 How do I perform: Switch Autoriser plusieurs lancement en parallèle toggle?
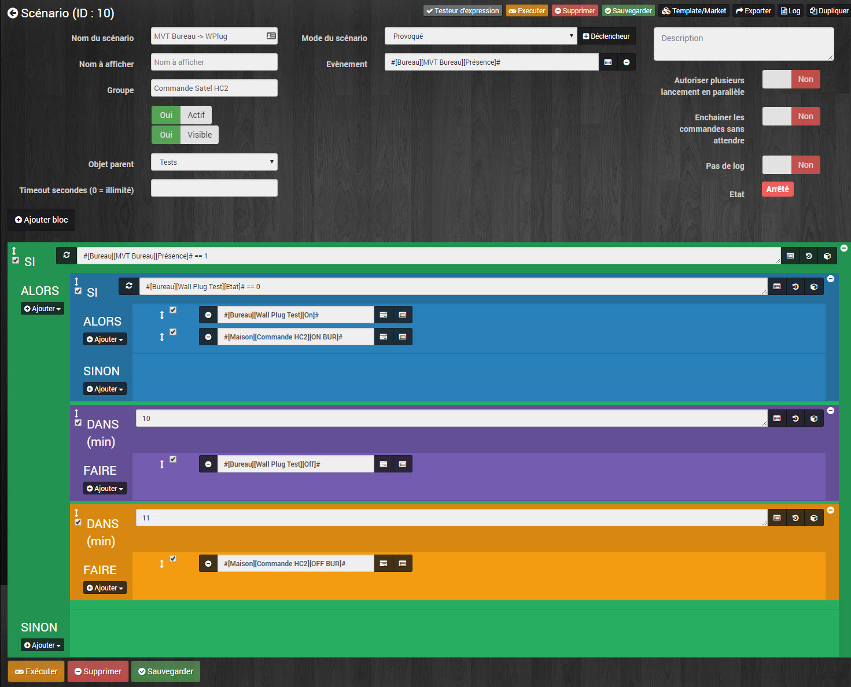click(x=791, y=79)
